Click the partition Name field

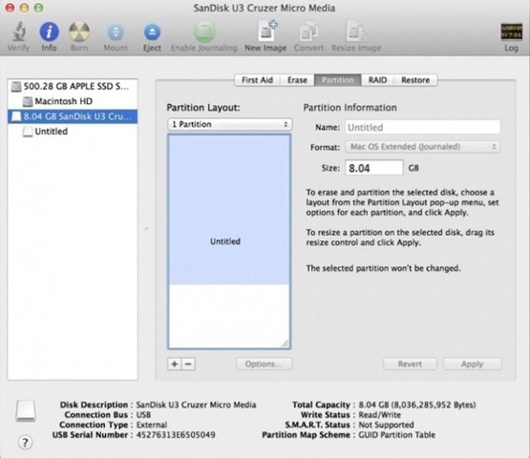point(423,127)
